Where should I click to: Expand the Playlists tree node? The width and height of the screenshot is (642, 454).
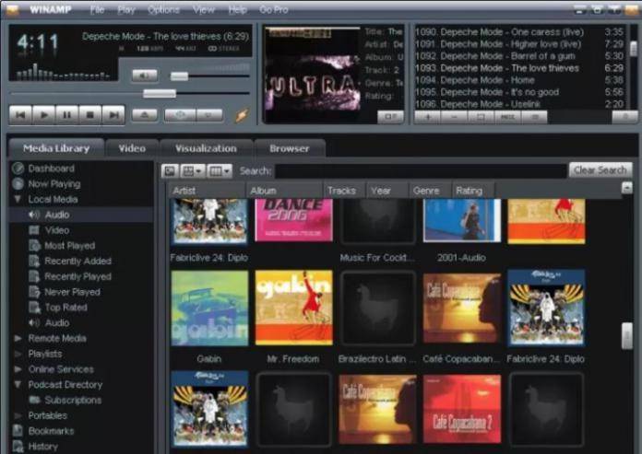(x=18, y=354)
